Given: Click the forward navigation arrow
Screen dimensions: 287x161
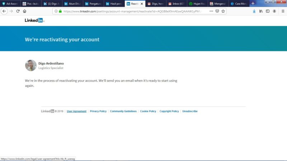Looking at the screenshot, I should pos(11,11).
